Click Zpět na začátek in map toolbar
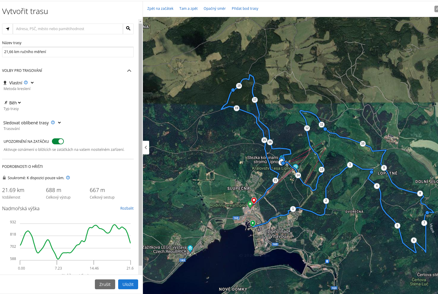This screenshot has height=294, width=438. pos(160,9)
